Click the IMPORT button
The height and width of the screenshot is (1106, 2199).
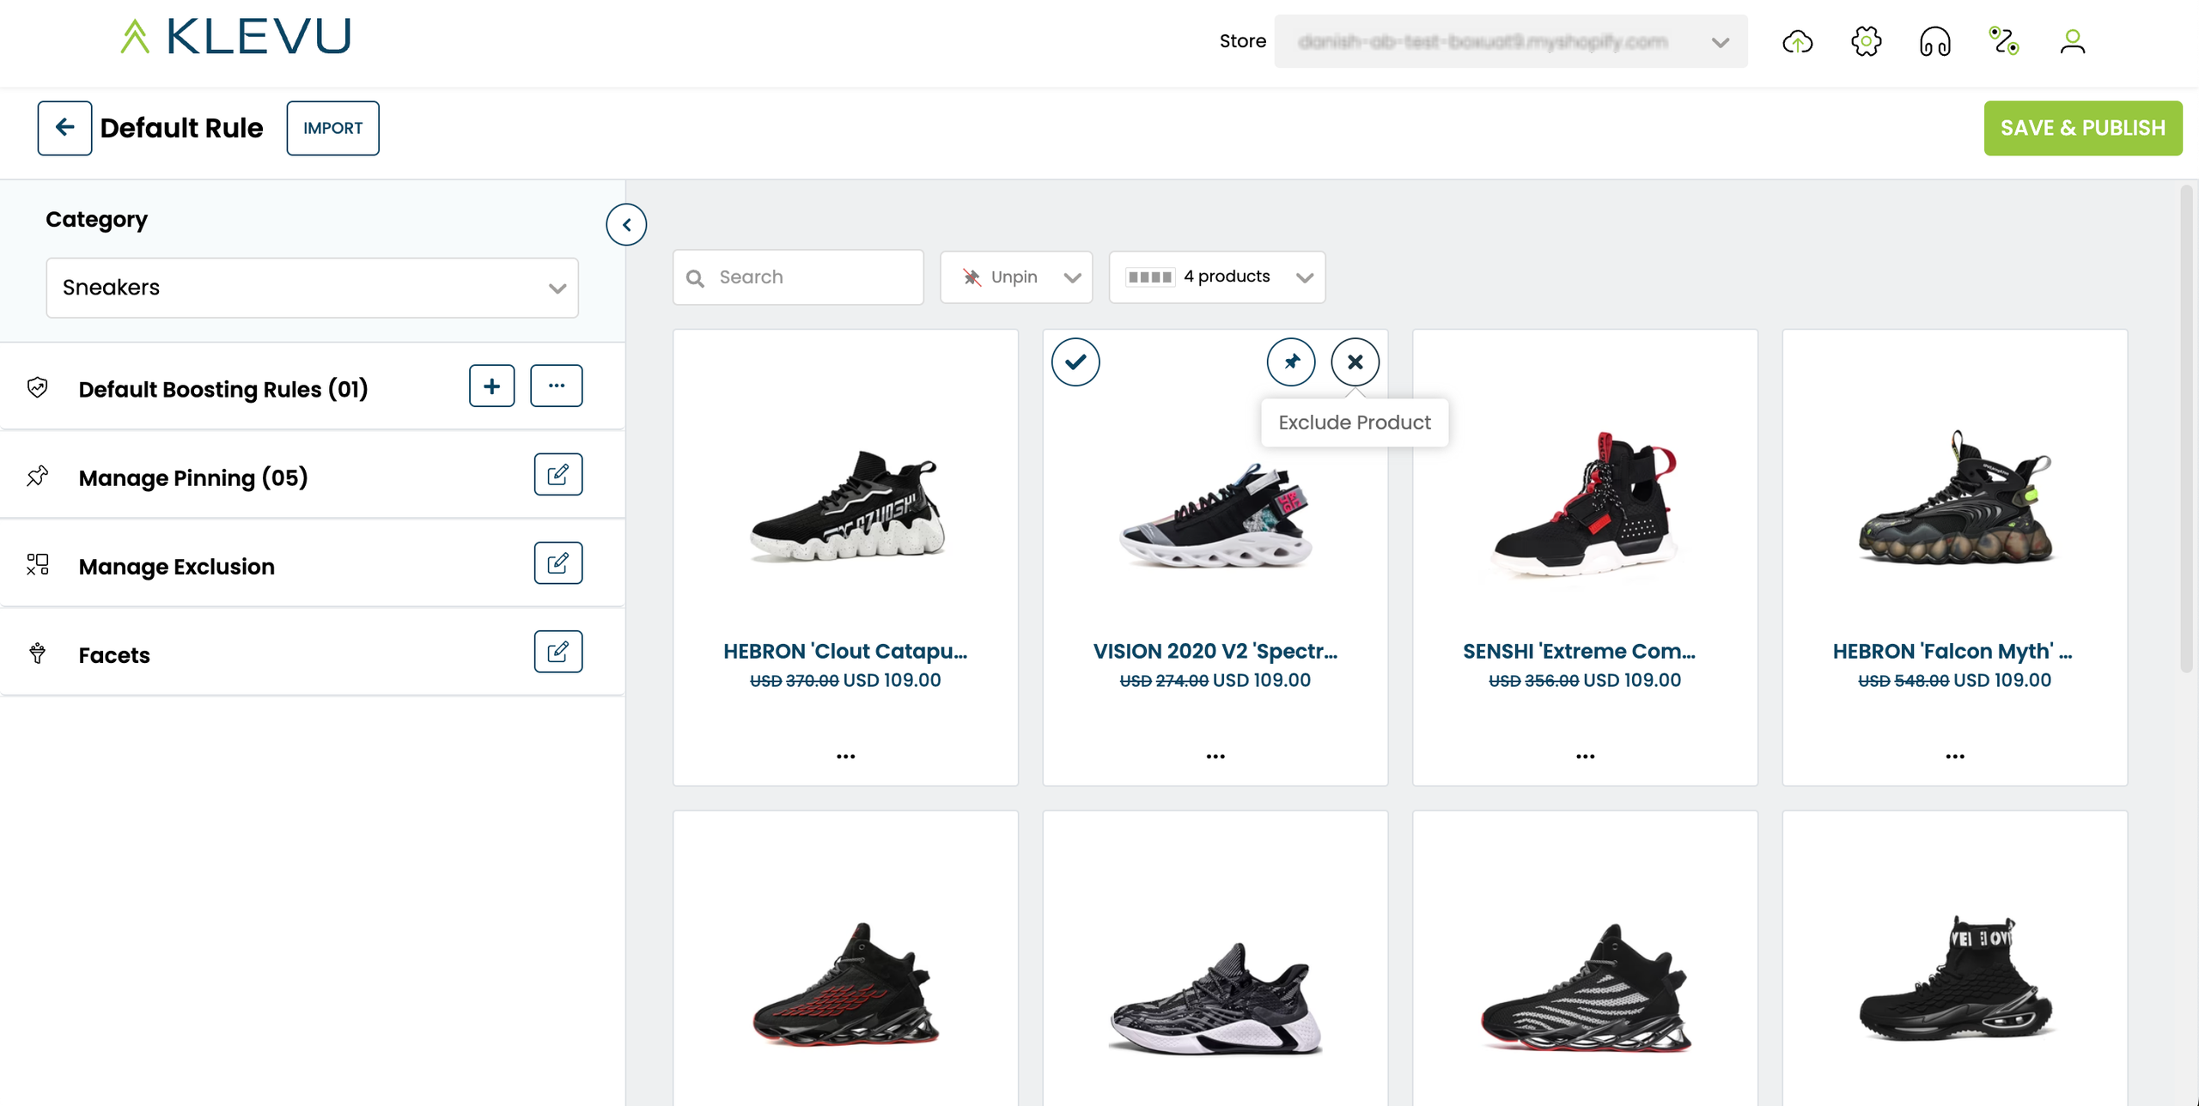pos(332,128)
